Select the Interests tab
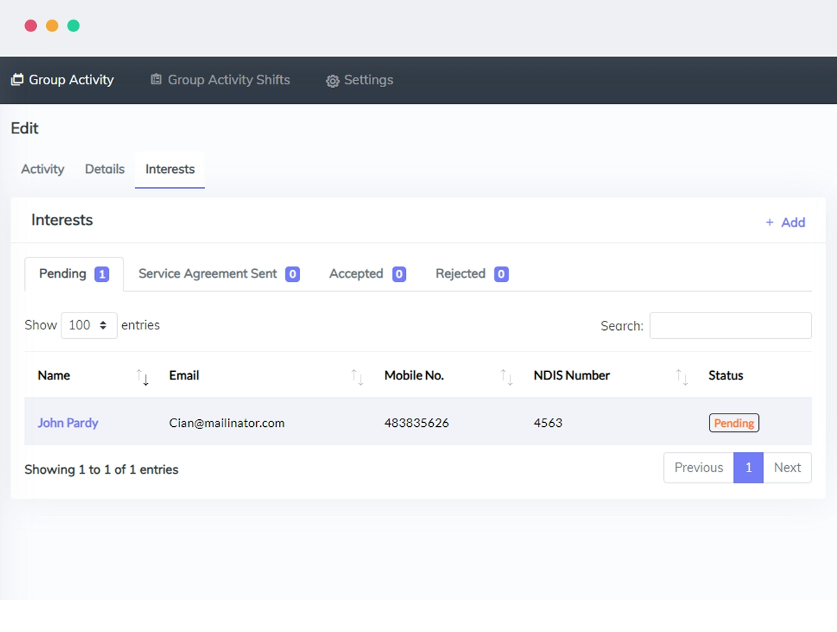The height and width of the screenshot is (632, 837). 170,170
